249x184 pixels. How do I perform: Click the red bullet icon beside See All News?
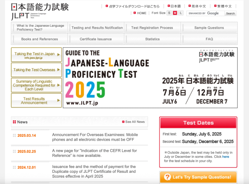[123, 122]
